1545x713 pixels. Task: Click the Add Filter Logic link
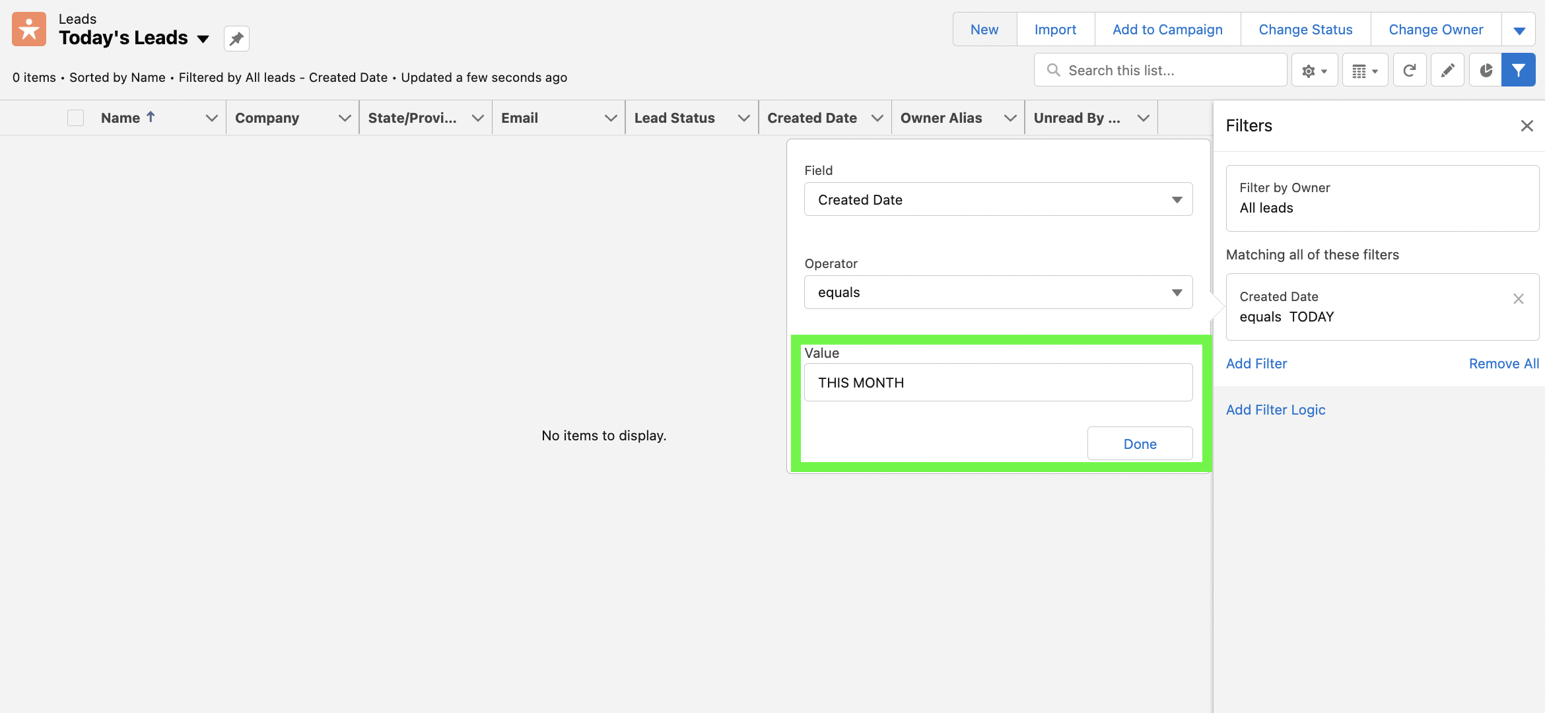tap(1276, 409)
